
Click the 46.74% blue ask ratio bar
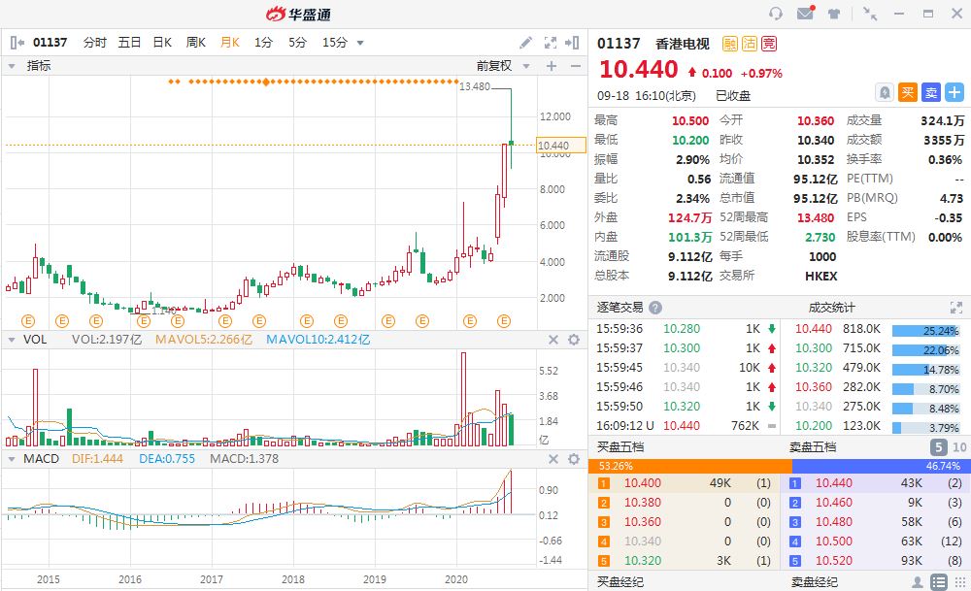[882, 466]
